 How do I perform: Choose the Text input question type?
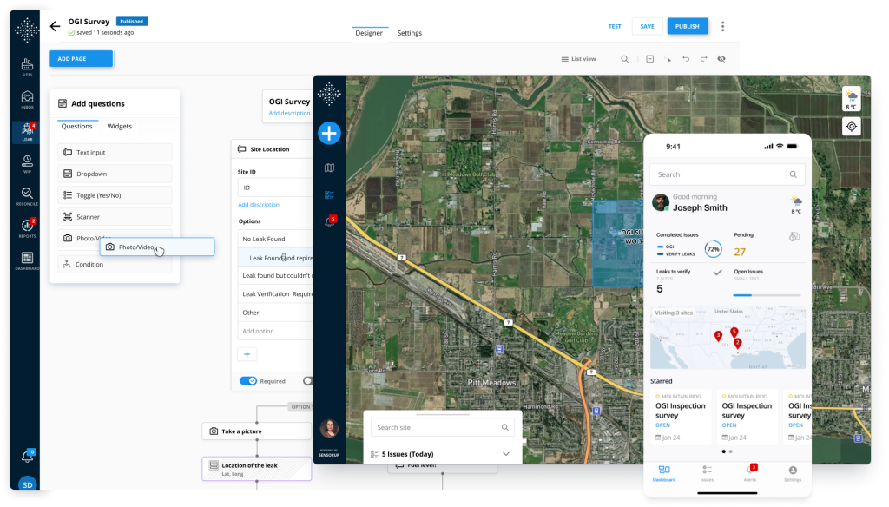115,153
